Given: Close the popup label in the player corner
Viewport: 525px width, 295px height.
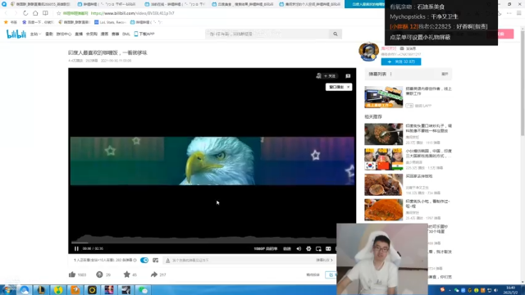Looking at the screenshot, I should (348, 87).
